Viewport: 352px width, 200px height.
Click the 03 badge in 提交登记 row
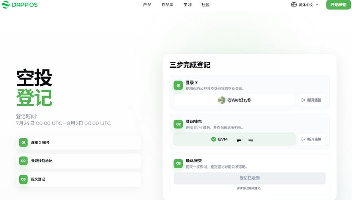click(x=23, y=179)
